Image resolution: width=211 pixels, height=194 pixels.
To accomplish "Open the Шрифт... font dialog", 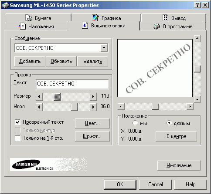I will click(x=92, y=136).
